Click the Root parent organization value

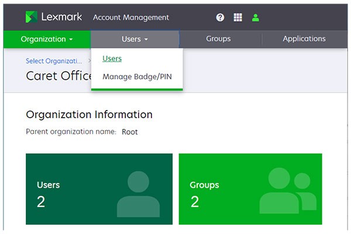(130, 132)
